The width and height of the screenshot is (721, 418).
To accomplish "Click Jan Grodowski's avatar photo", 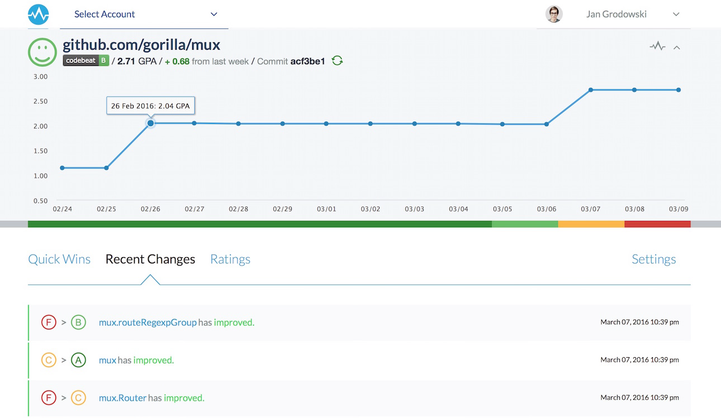I will coord(554,15).
